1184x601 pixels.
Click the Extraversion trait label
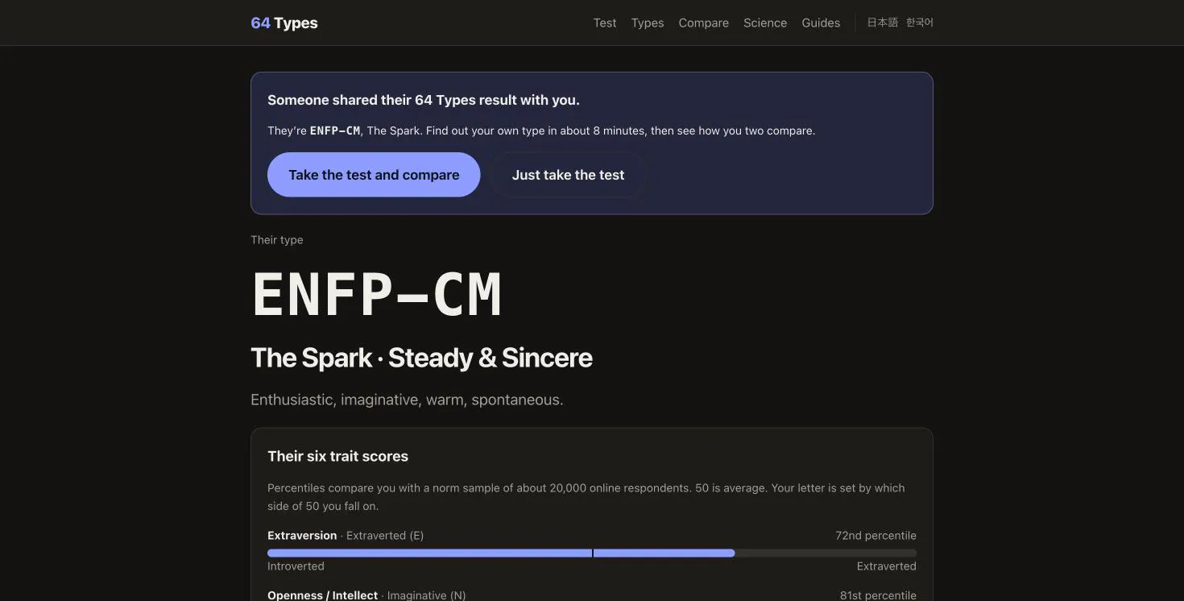pyautogui.click(x=302, y=536)
